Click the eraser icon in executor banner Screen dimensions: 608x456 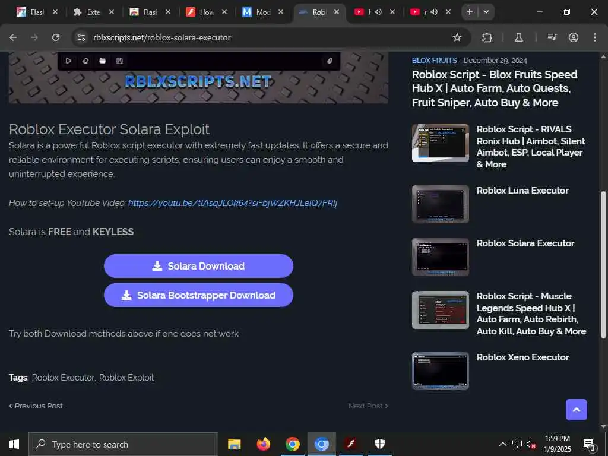pyautogui.click(x=85, y=61)
